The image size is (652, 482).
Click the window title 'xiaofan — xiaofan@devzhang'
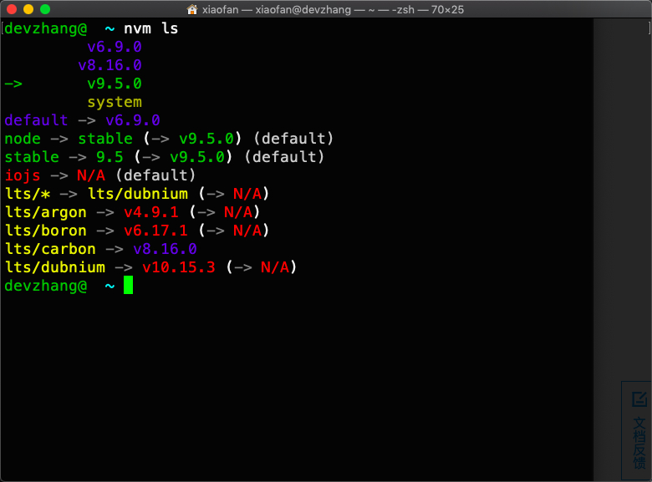[277, 9]
